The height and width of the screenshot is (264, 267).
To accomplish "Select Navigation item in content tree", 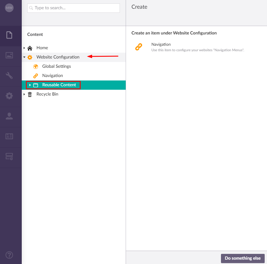I will click(53, 76).
